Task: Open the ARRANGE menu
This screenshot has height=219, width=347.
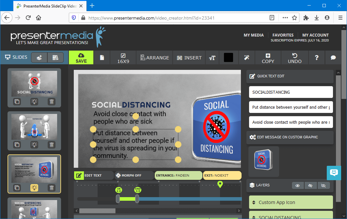Action: coord(155,58)
